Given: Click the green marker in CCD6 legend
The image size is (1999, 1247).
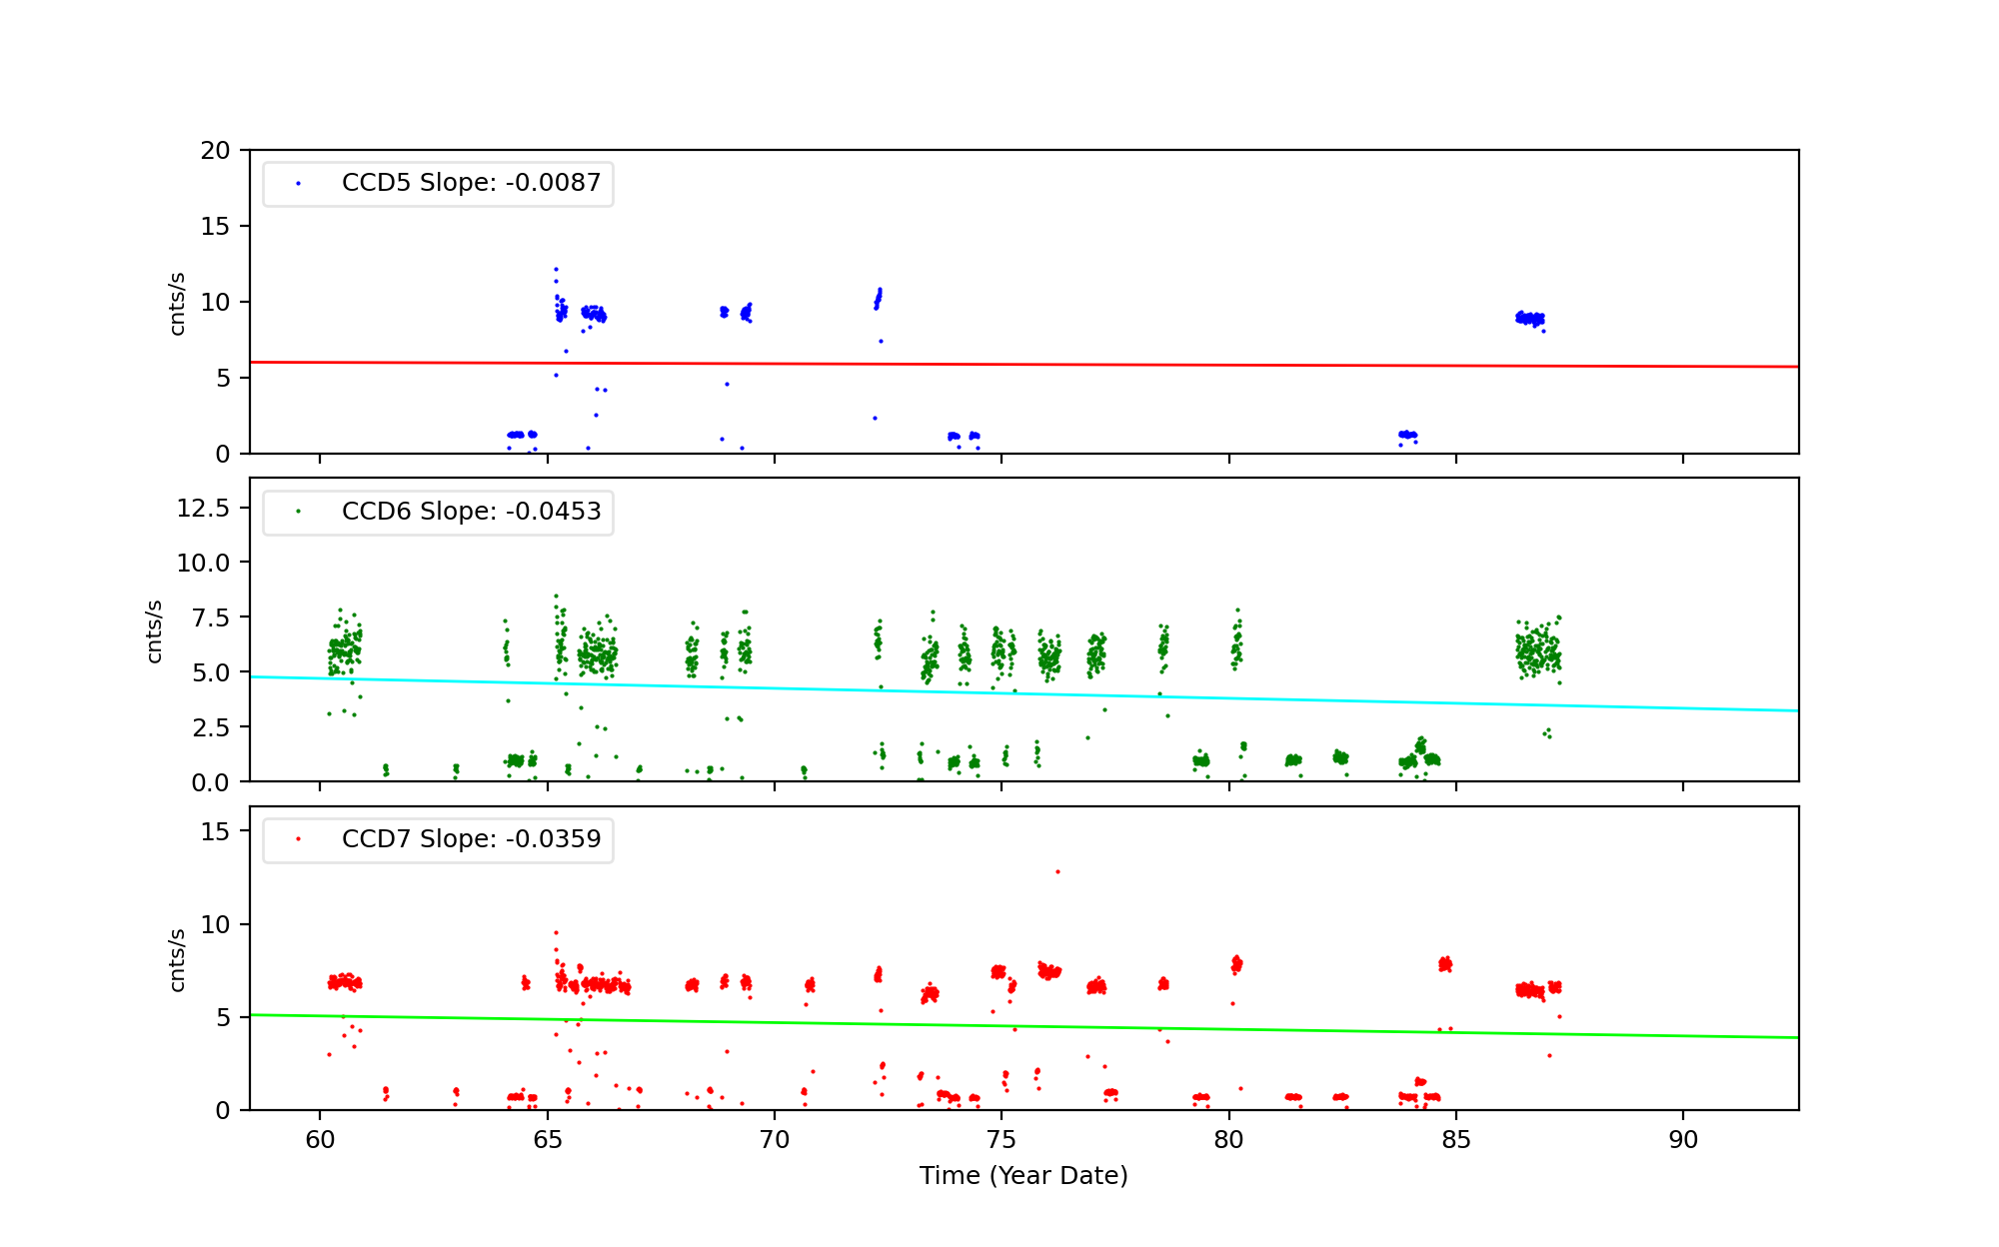Looking at the screenshot, I should 298,512.
